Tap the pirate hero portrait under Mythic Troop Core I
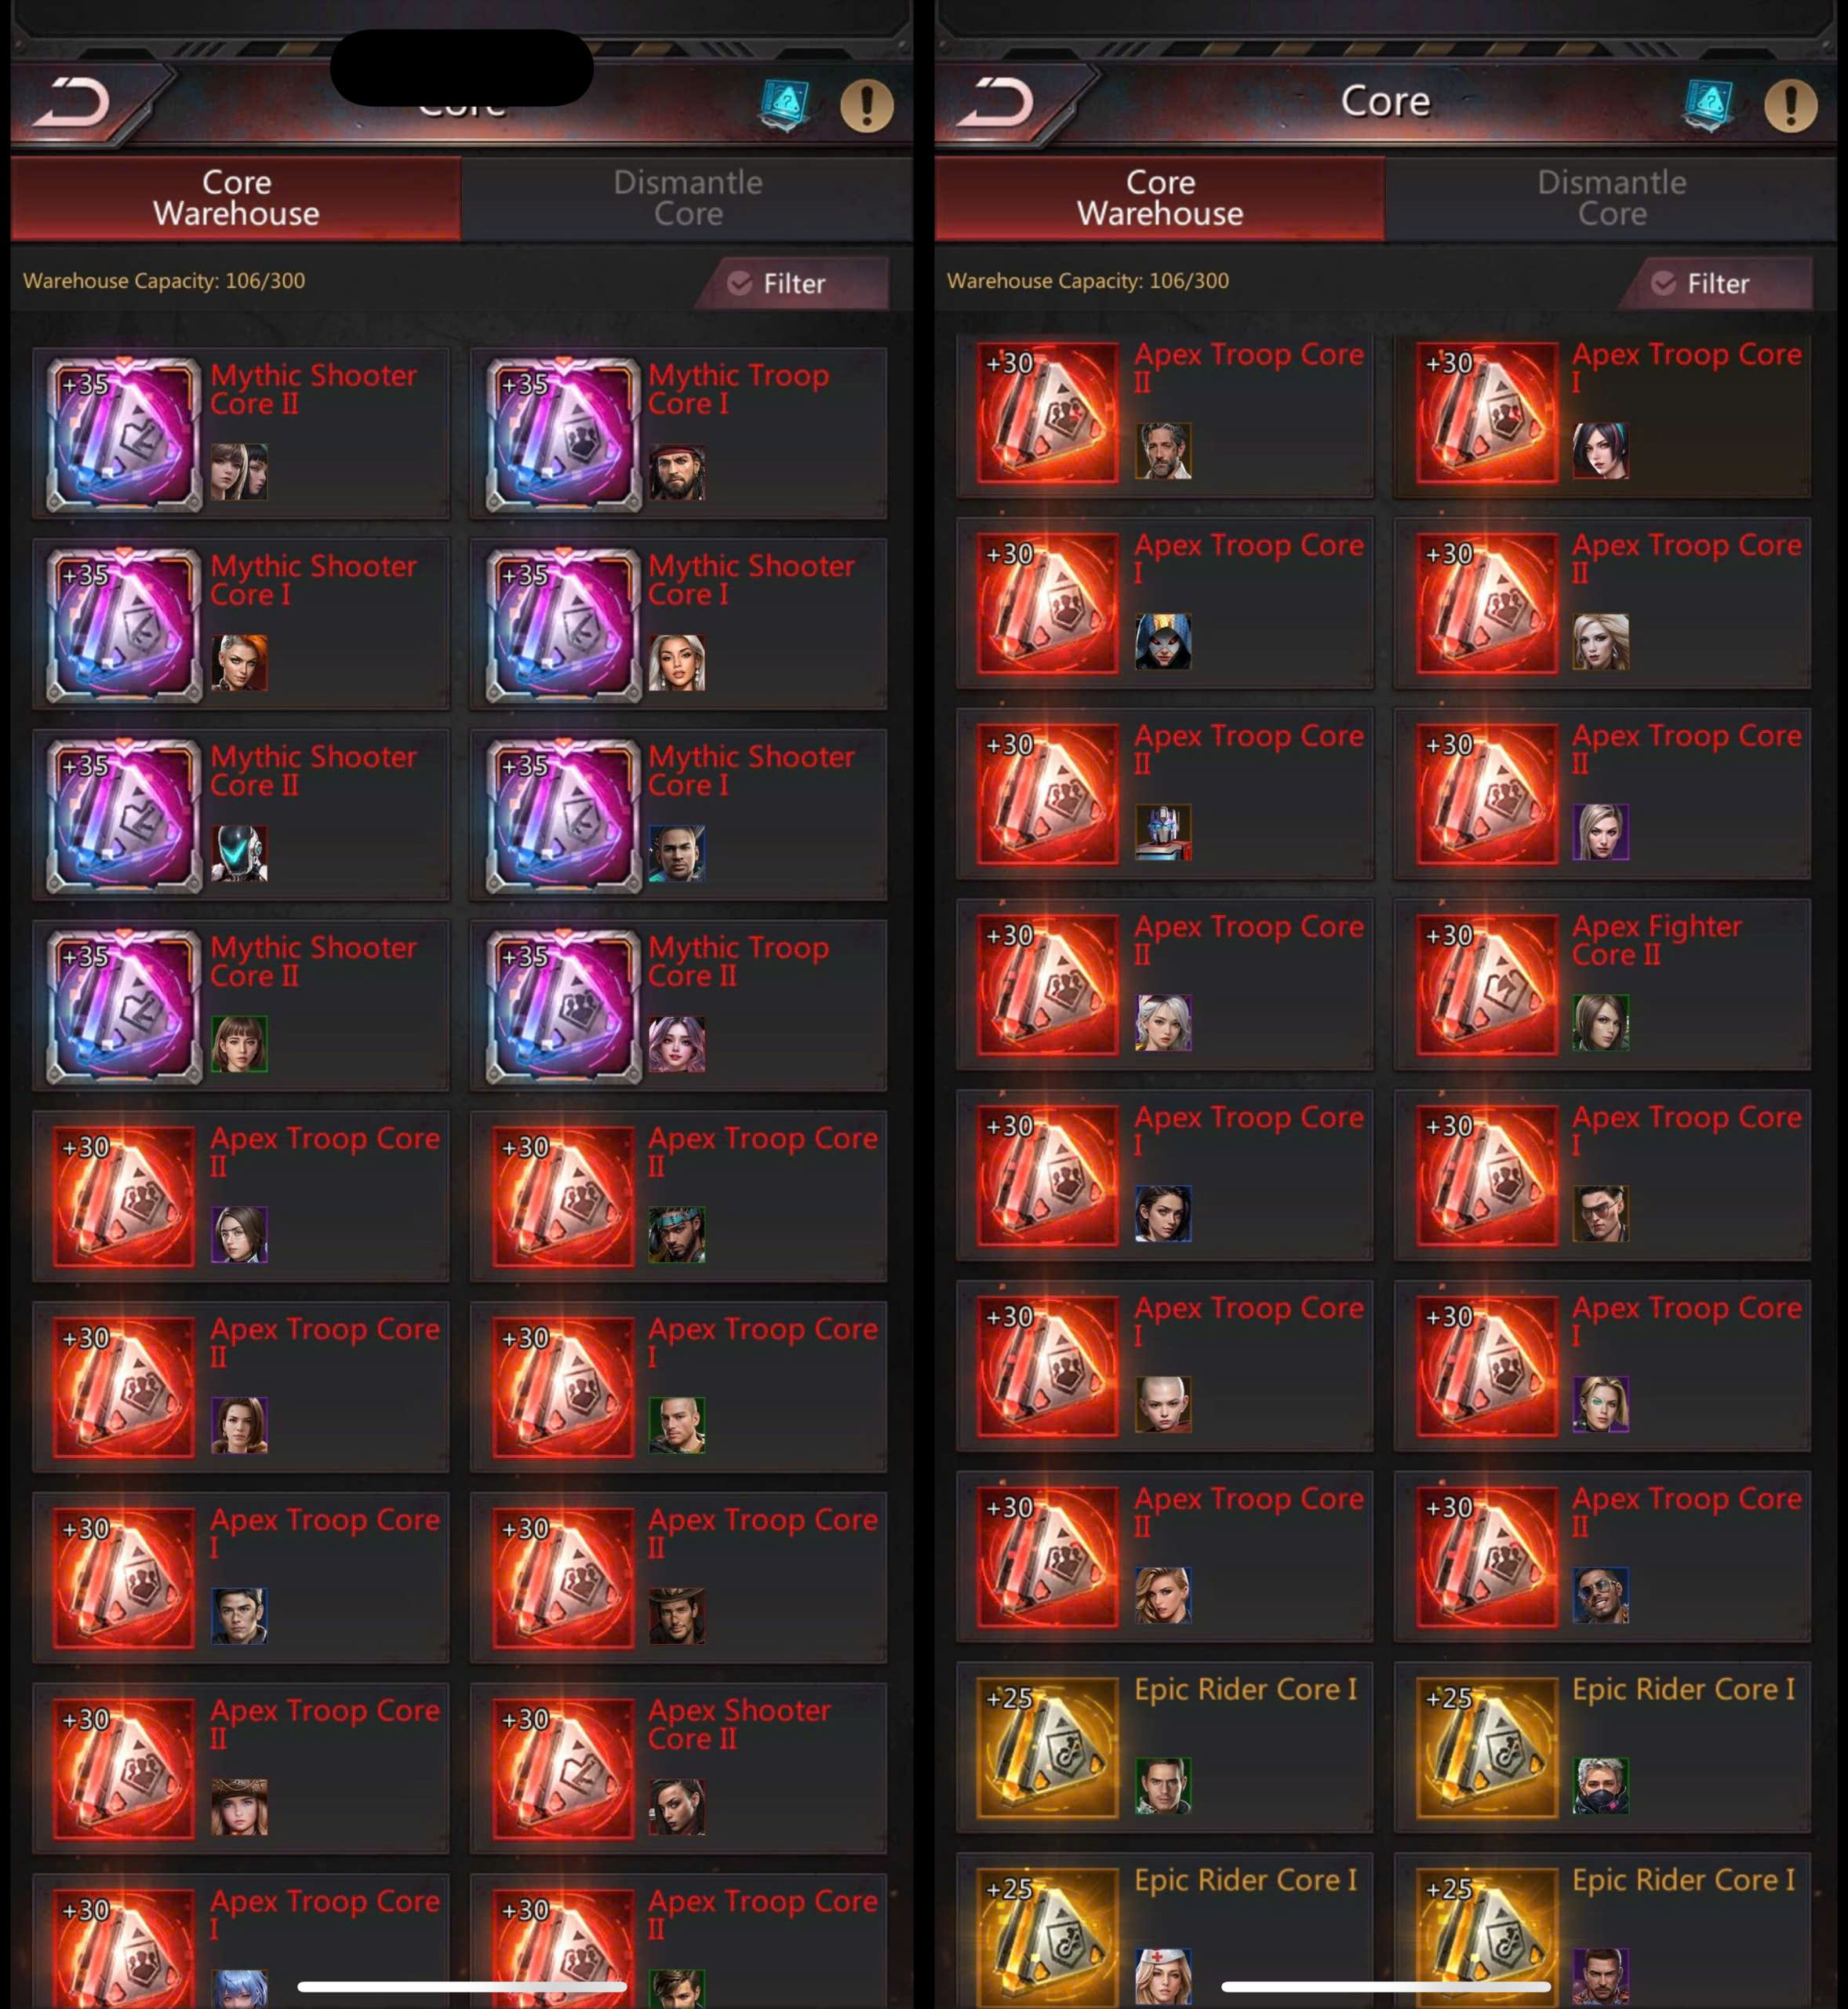Viewport: 1848px width, 2009px height. coord(677,472)
